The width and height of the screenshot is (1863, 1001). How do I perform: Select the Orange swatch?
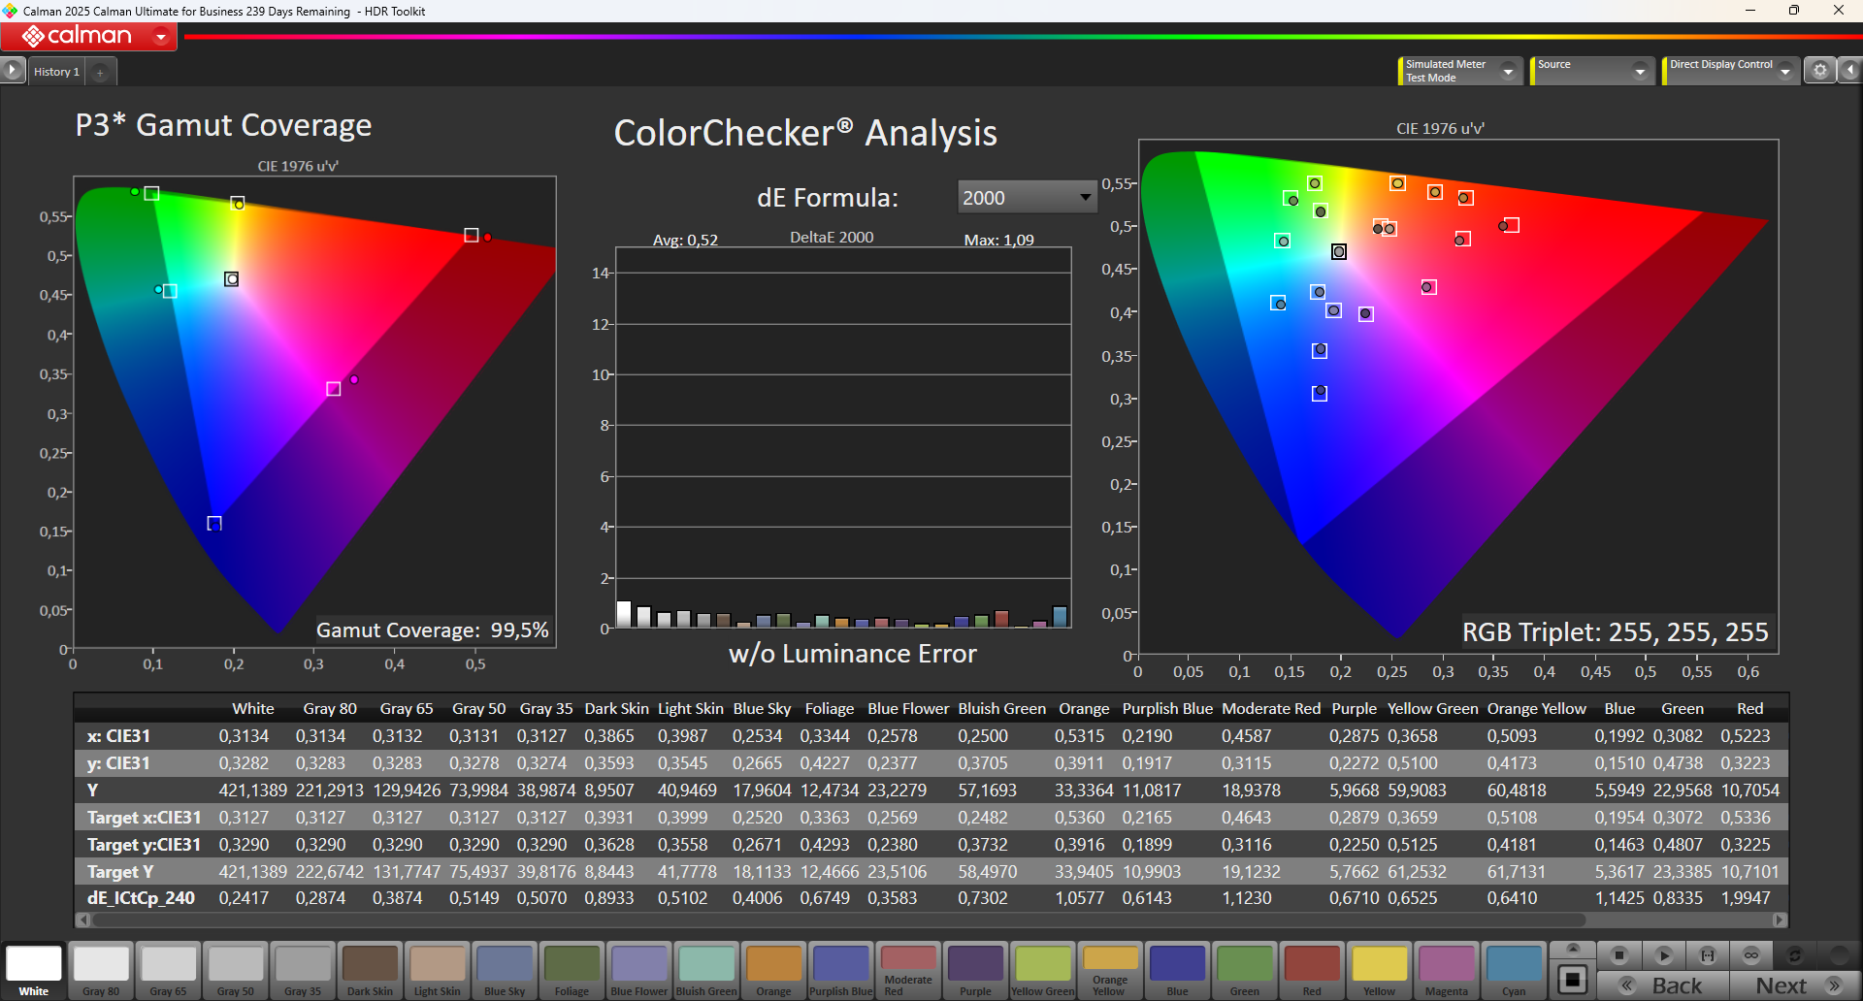pos(773,970)
